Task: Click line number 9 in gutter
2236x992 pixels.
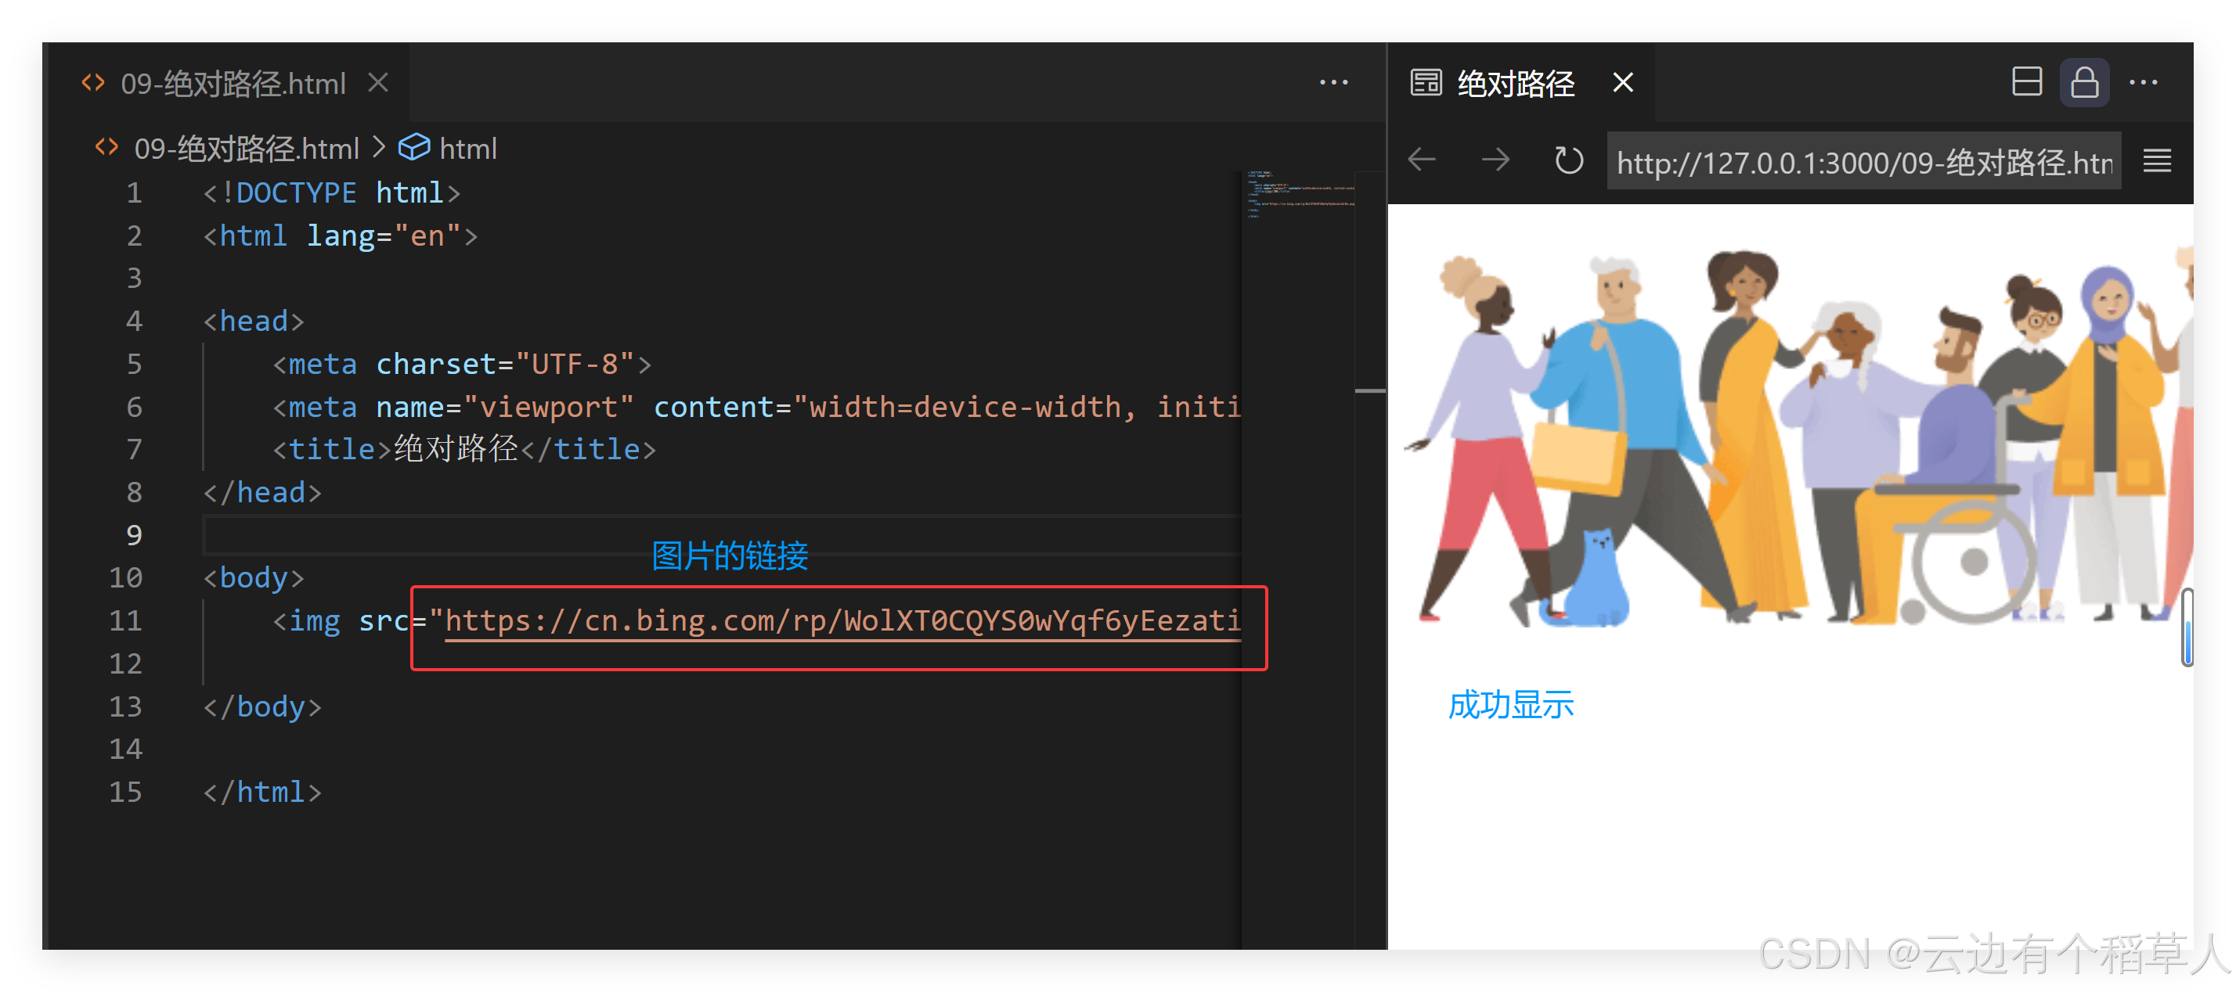Action: [134, 535]
